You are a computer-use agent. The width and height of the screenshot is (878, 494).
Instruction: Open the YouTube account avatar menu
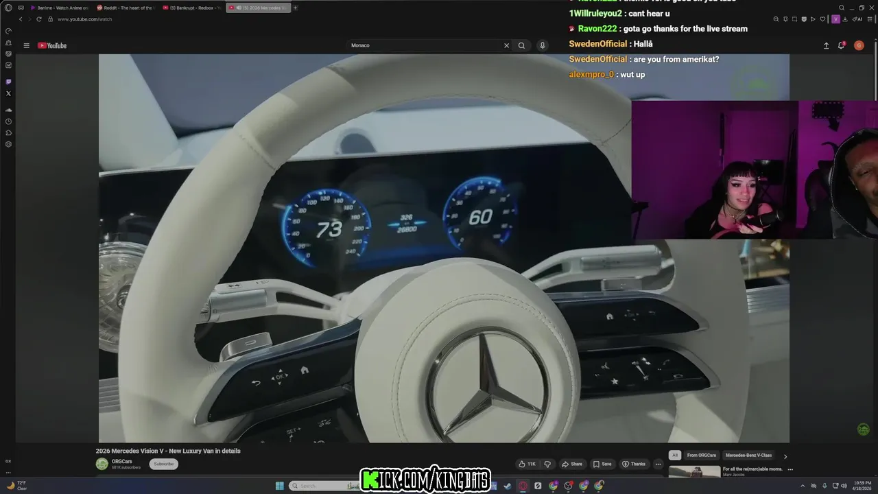click(x=859, y=45)
